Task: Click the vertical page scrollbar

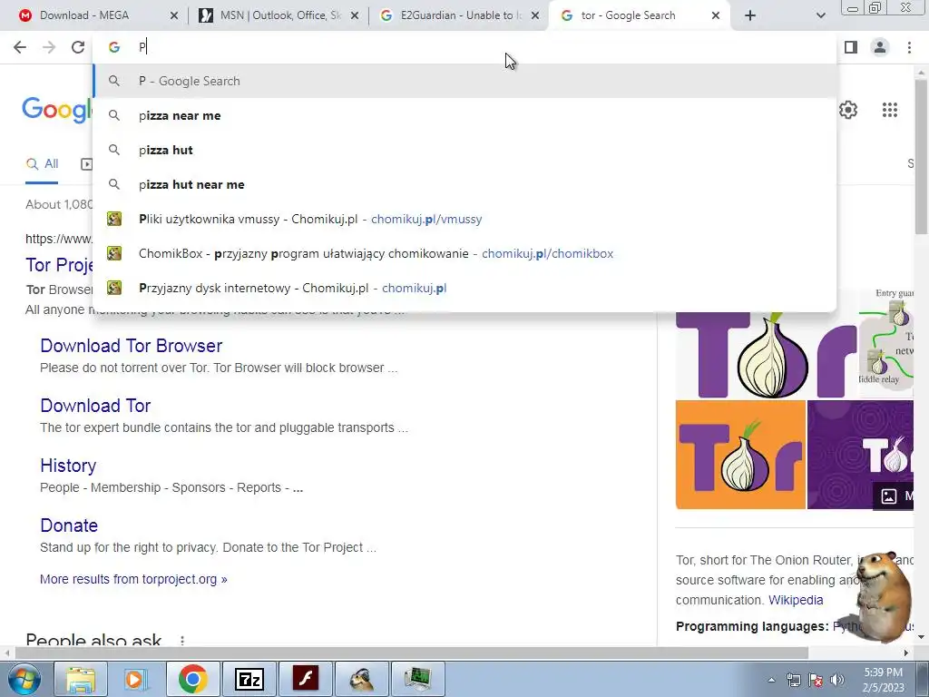Action: coord(921,157)
